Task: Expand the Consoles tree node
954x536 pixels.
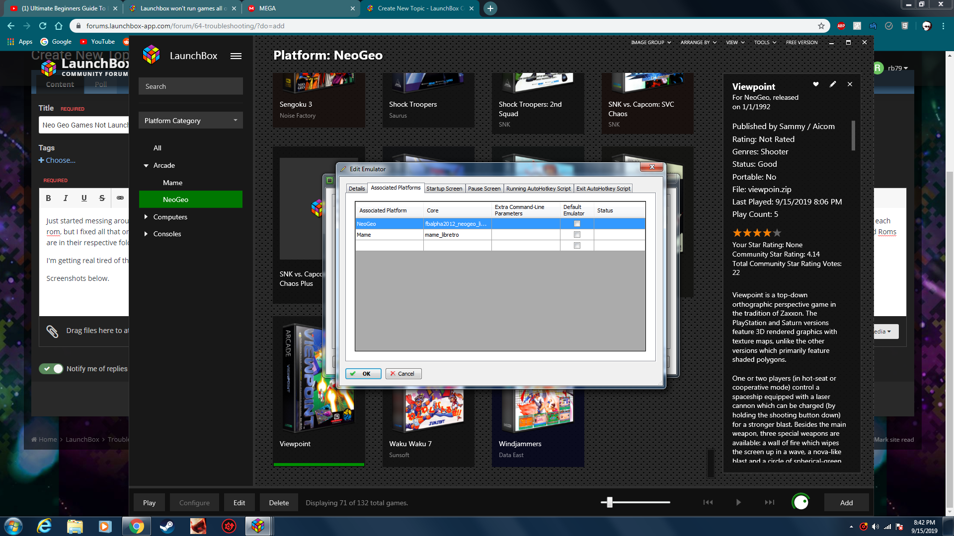Action: [146, 234]
